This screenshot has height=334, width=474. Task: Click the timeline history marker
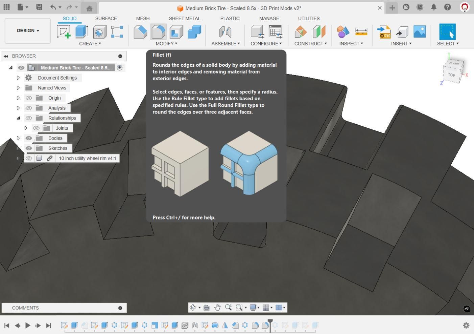270,325
